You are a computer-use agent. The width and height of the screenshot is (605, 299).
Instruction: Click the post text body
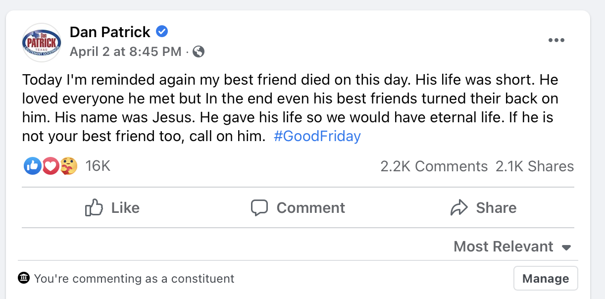[x=290, y=107]
